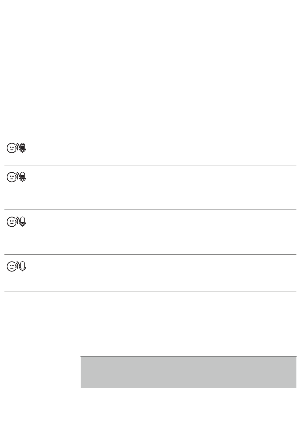
Task: Click the bottom border line of the gray box
Action: coord(188,388)
